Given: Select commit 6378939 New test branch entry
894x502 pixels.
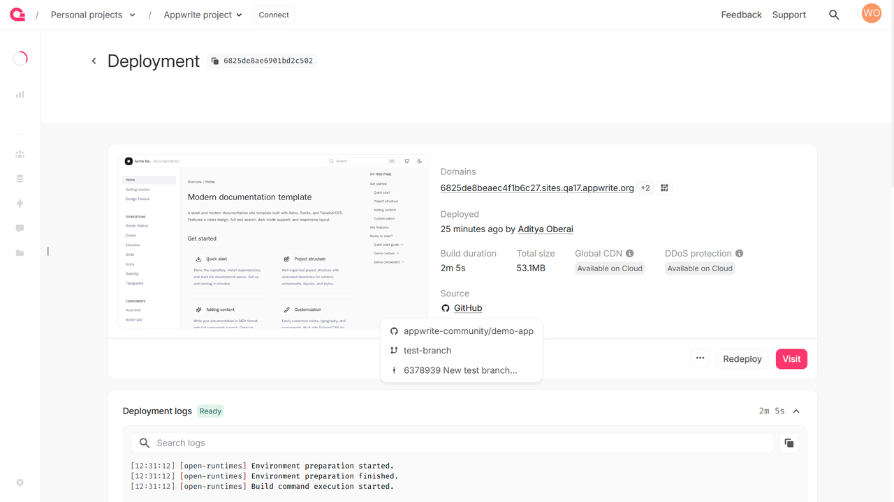Looking at the screenshot, I should tap(461, 370).
